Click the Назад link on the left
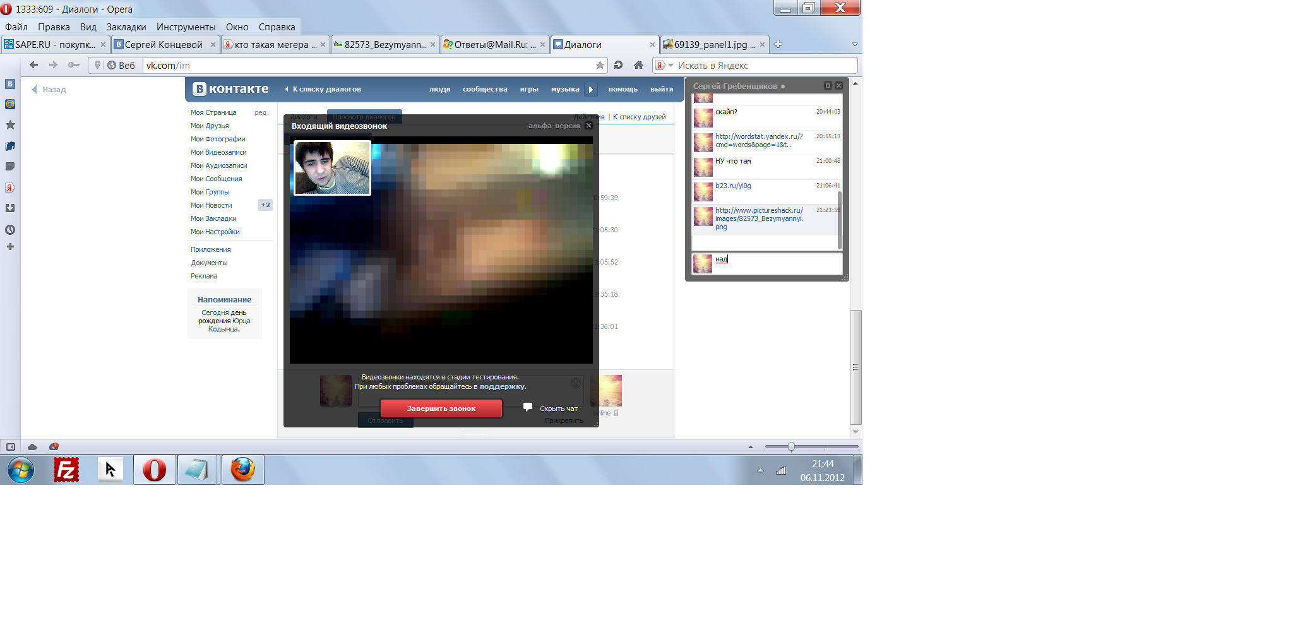The width and height of the screenshot is (1312, 625). 49,90
